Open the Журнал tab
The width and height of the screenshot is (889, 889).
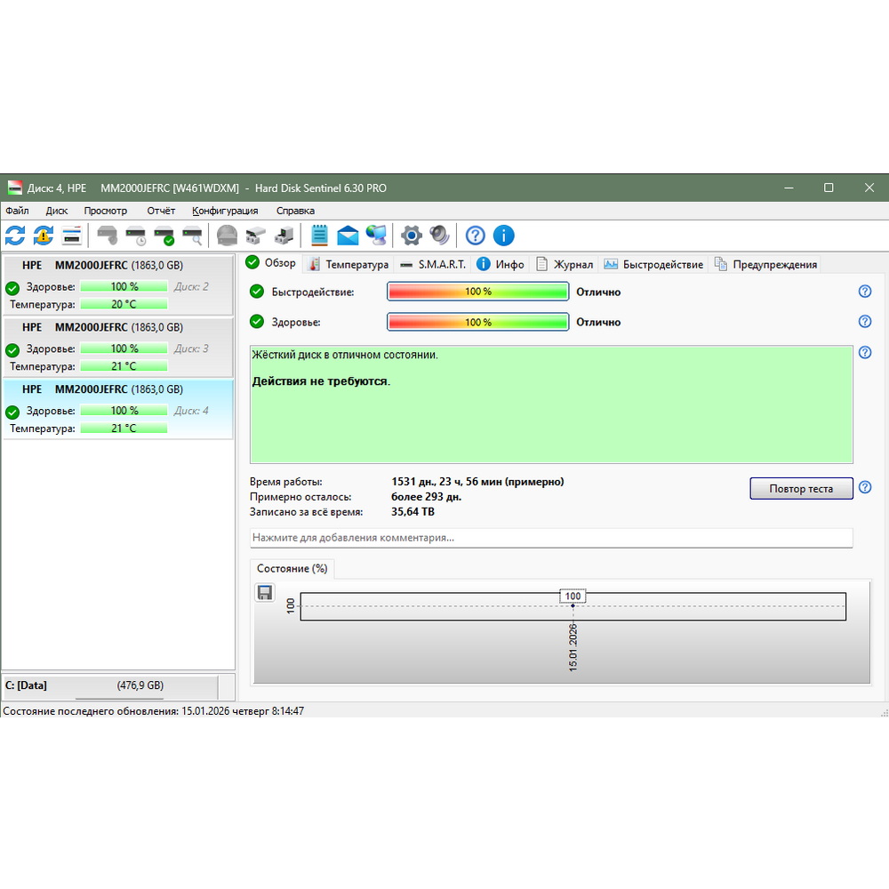(x=565, y=264)
